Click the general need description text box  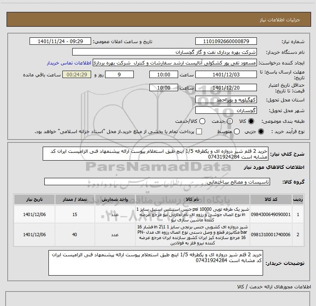coord(156,154)
